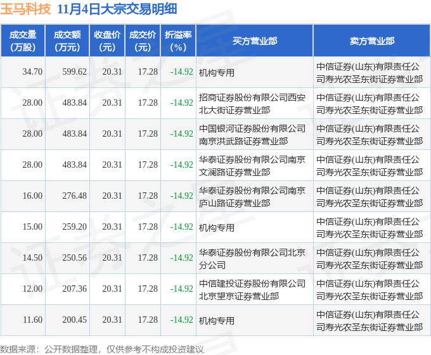Select the 成交量(万股) column header
The height and width of the screenshot is (355, 431).
[x=23, y=41]
